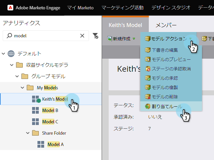
Task: Click the 割り当てルール green icon
Action: point(148,106)
